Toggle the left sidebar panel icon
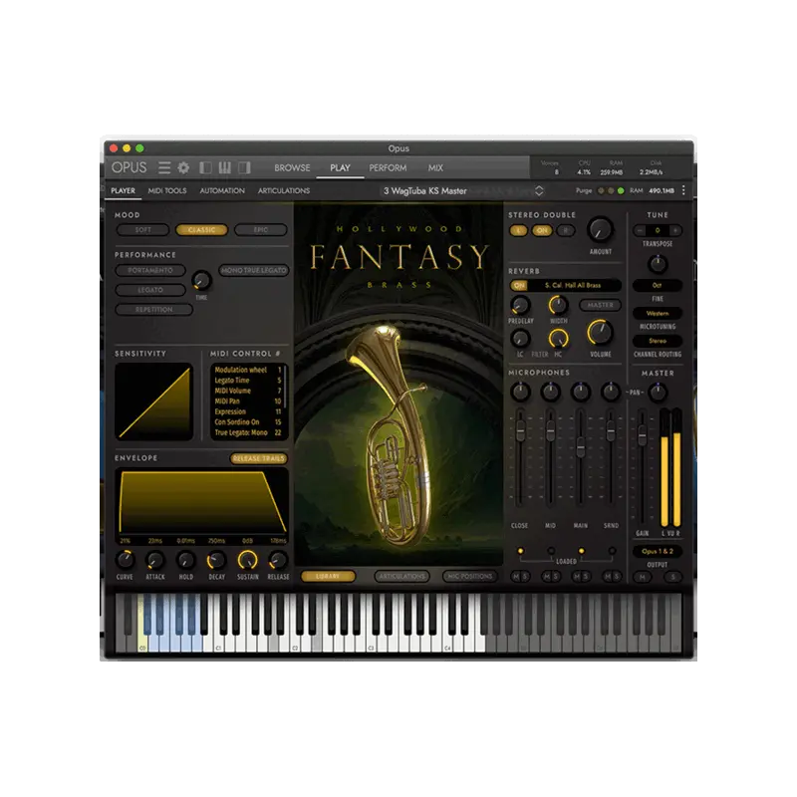The width and height of the screenshot is (797, 797). pos(205,167)
